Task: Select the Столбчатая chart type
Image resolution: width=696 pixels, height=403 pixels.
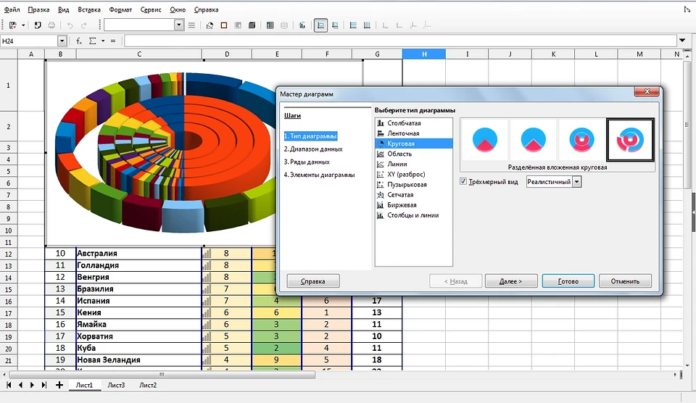Action: tap(404, 123)
